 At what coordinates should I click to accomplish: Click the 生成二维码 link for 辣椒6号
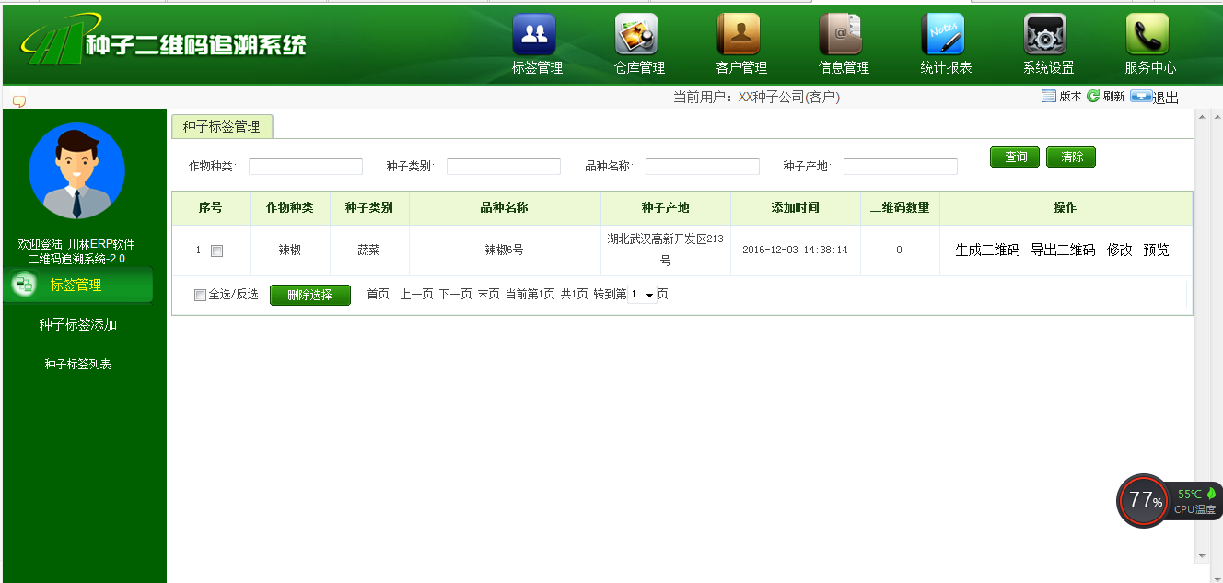pos(986,250)
